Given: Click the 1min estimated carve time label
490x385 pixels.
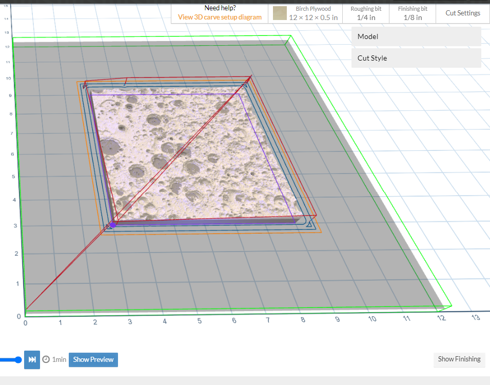Looking at the screenshot, I should click(x=59, y=360).
